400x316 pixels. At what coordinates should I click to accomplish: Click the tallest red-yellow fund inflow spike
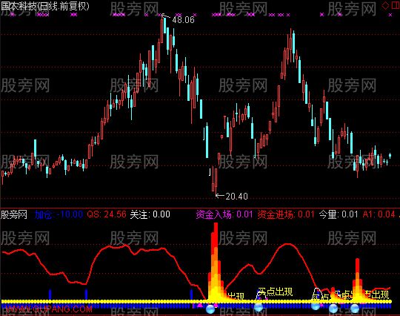[216, 262]
